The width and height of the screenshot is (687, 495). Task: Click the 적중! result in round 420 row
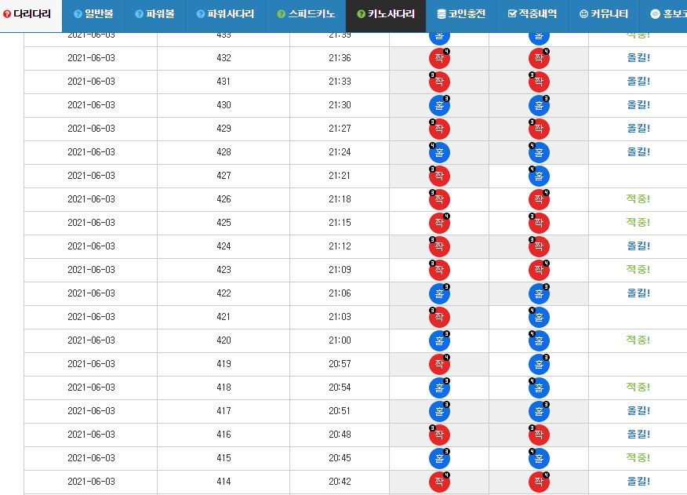(638, 340)
